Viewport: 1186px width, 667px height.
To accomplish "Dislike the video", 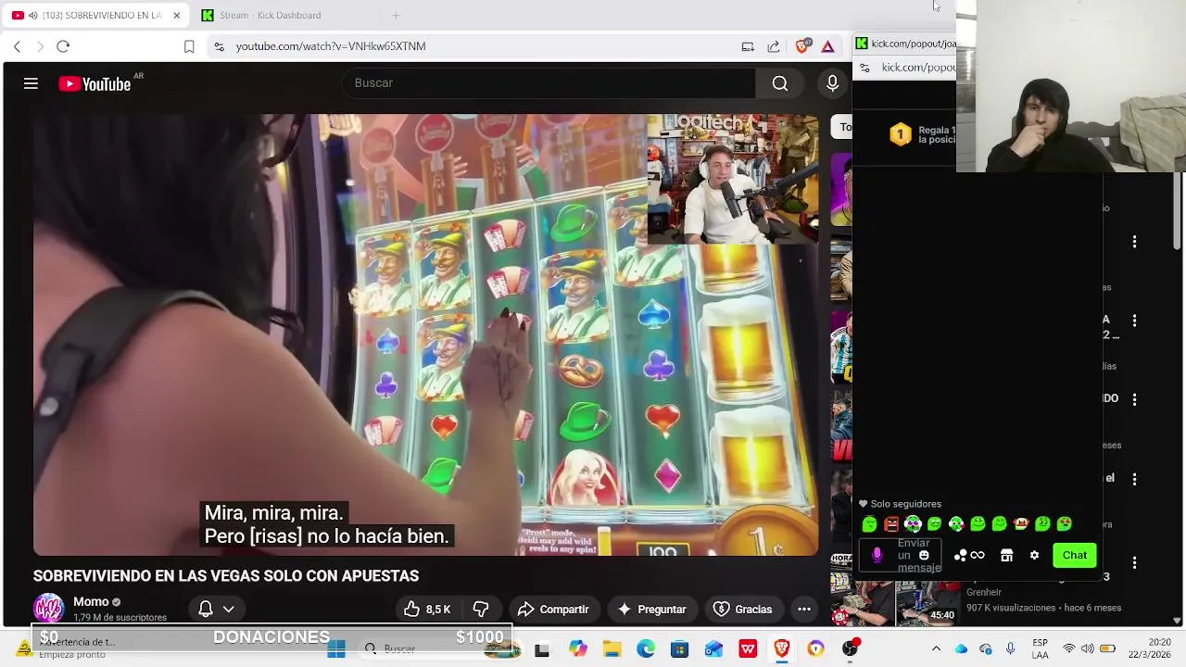I will (481, 609).
